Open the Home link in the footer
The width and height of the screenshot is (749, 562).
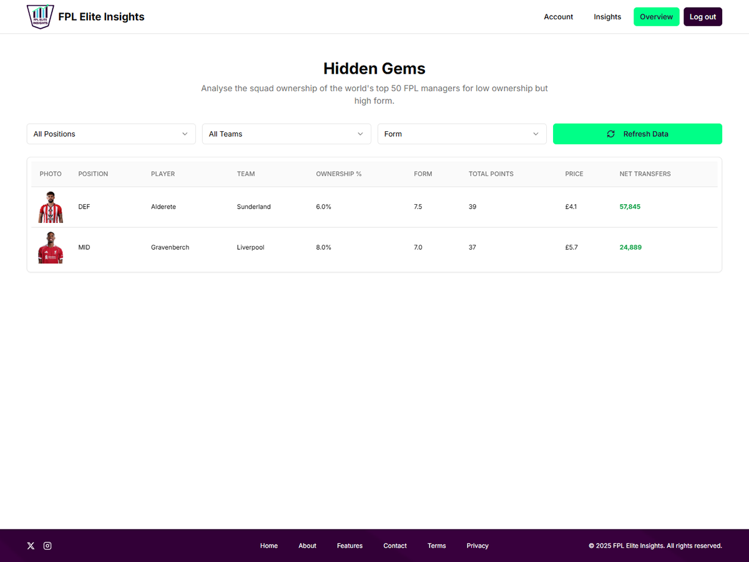click(269, 545)
